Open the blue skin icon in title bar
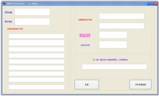The image size is (159, 96). (144, 4)
